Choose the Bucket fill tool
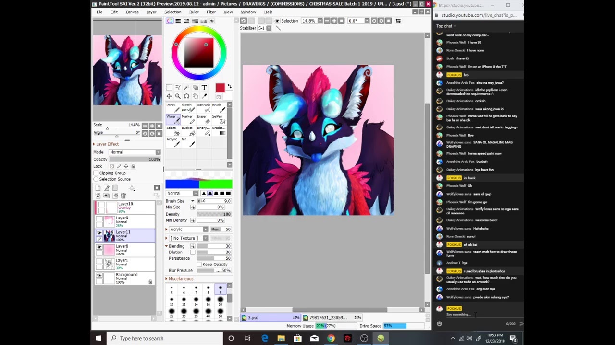This screenshot has height=345, width=615. coord(187,130)
